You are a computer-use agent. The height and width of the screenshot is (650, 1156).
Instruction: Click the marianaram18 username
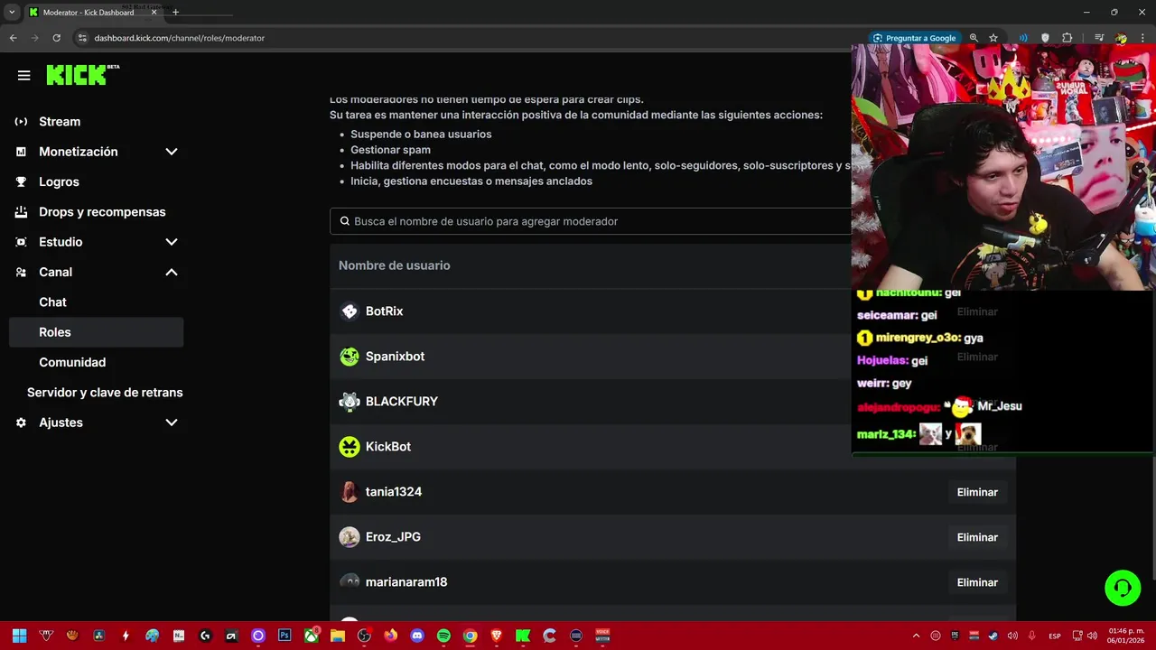(406, 581)
